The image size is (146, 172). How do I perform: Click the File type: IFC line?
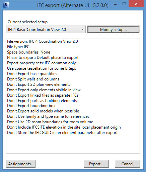[18, 47]
